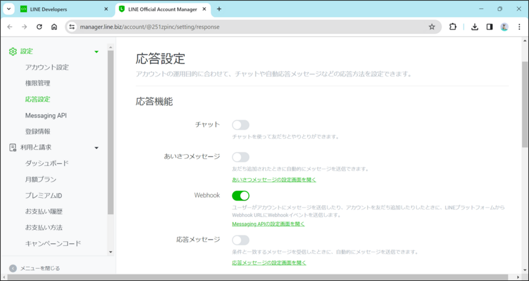Click the 応答設定 page heading
The width and height of the screenshot is (529, 281).
160,58
